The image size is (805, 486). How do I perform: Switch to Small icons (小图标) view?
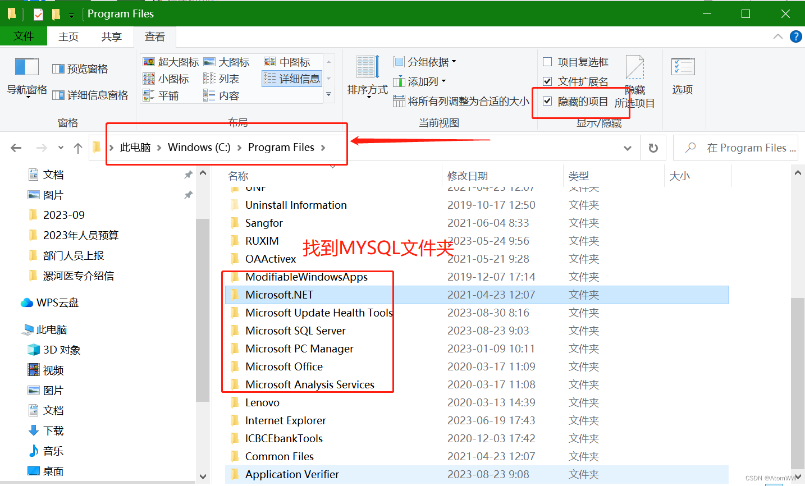pyautogui.click(x=166, y=79)
